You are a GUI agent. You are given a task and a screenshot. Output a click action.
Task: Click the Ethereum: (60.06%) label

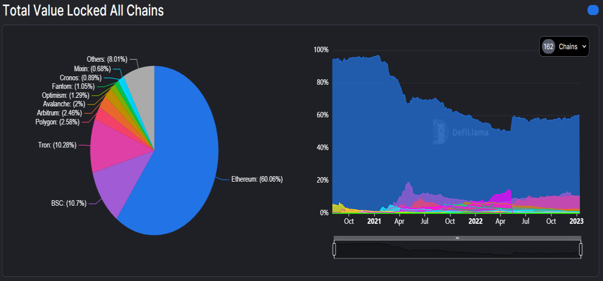click(x=257, y=179)
